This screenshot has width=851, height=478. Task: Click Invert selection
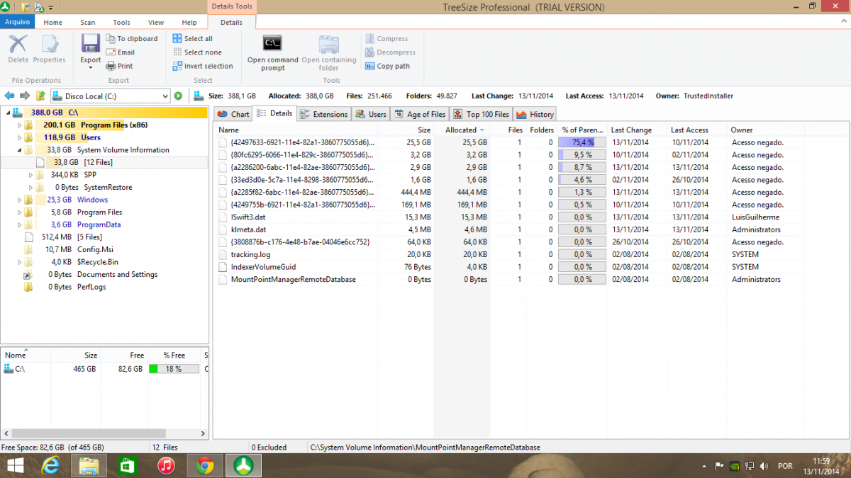pyautogui.click(x=204, y=66)
